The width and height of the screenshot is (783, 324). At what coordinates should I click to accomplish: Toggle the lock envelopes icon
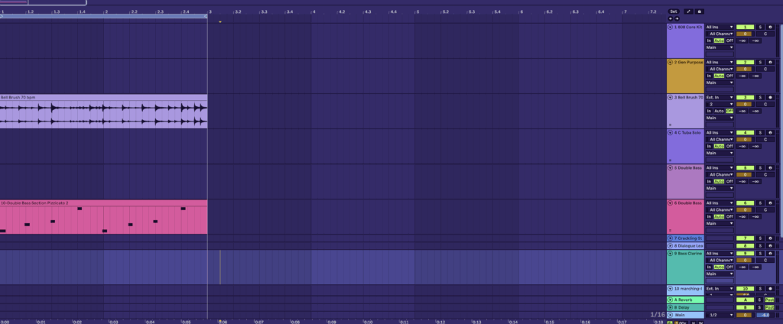coord(698,11)
